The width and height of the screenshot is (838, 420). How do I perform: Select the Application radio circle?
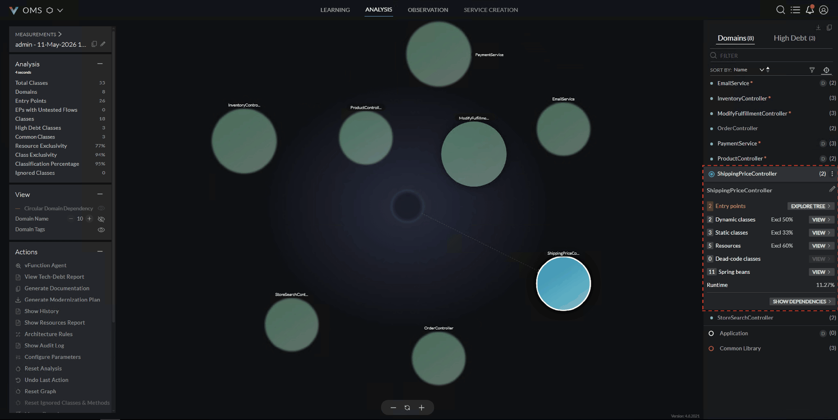(711, 333)
